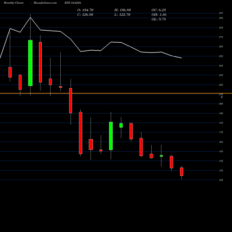Click the 282 price axis label
The image size is (232, 232).
point(221,28)
